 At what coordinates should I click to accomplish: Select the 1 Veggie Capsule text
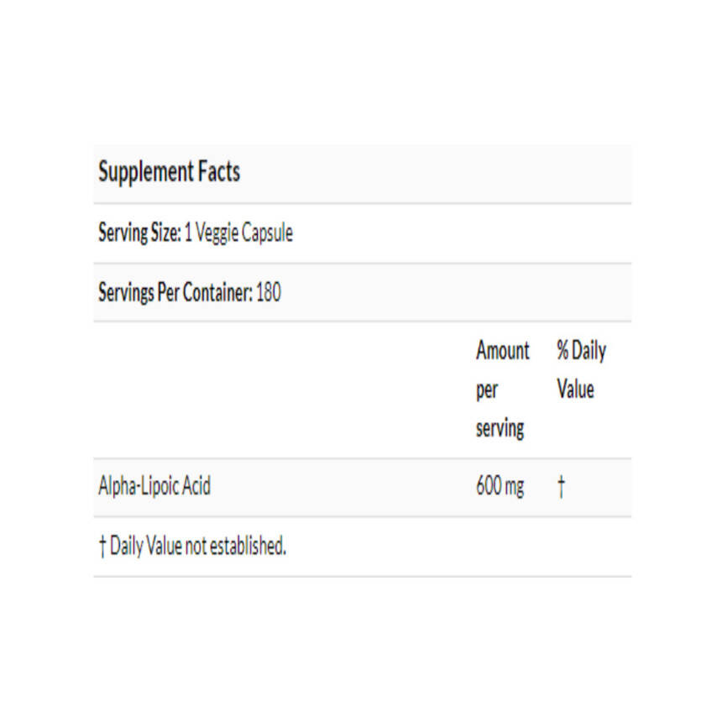[238, 233]
